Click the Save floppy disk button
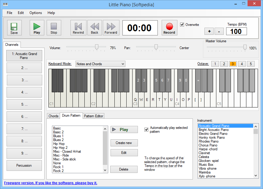 tap(14, 28)
